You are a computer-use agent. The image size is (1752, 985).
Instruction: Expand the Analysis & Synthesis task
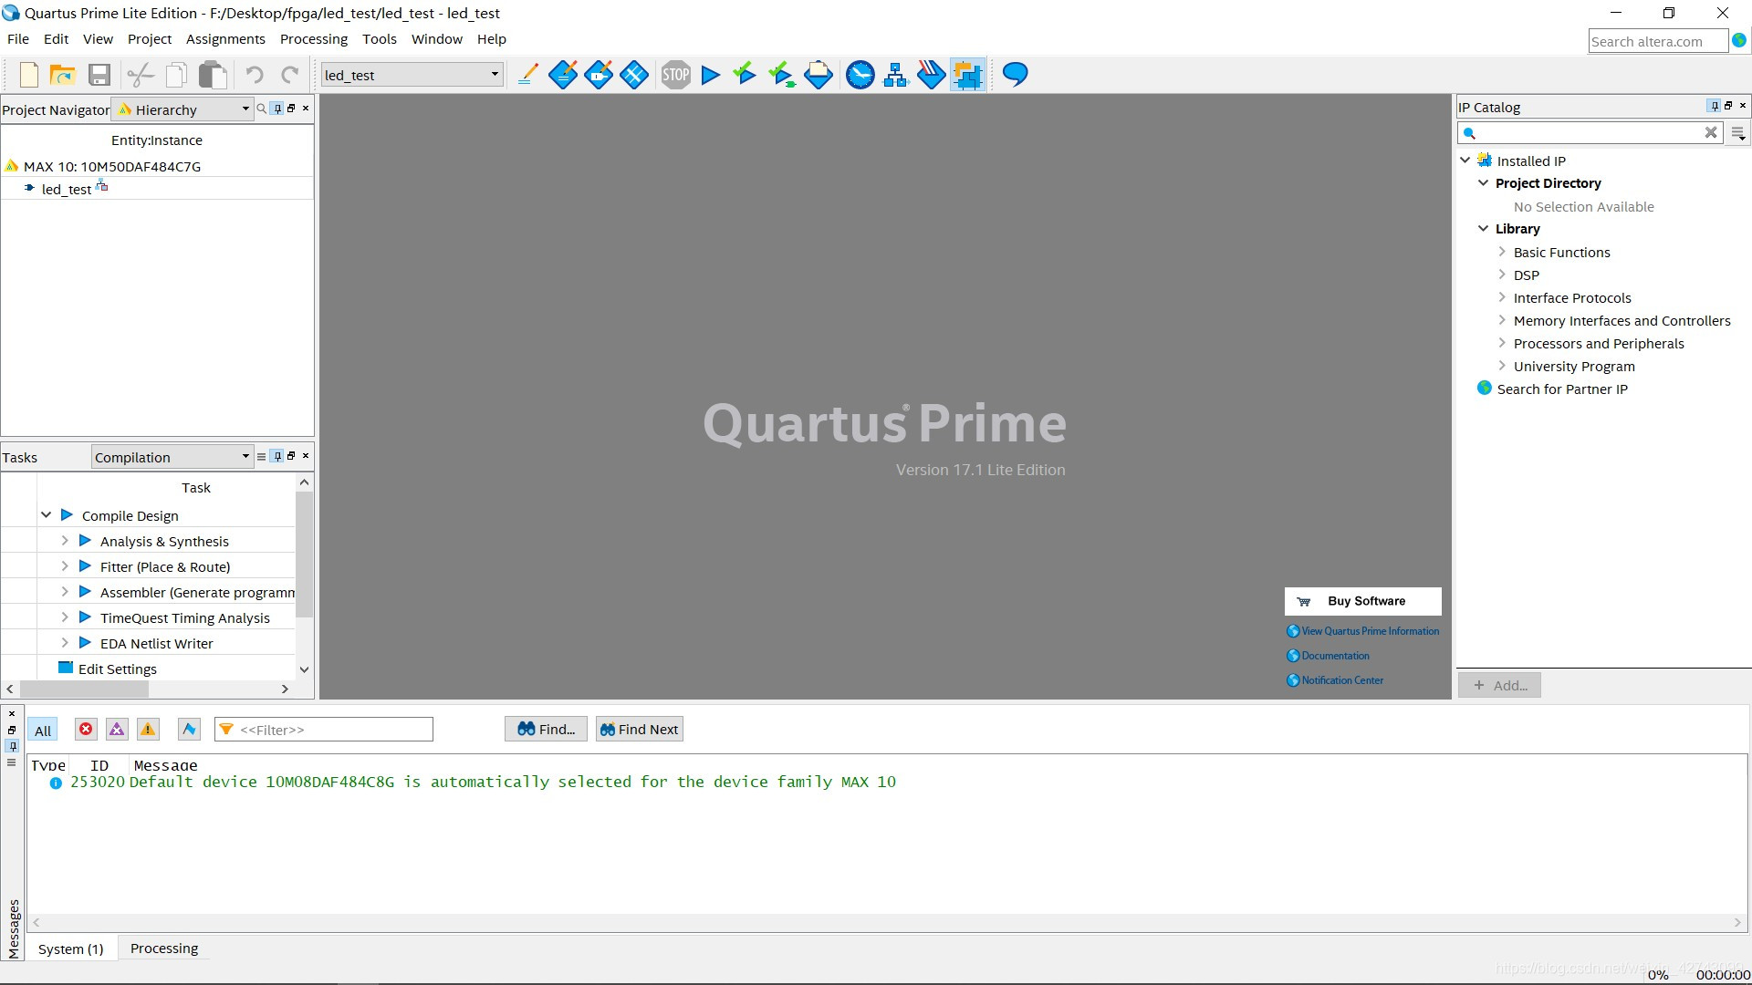pos(65,541)
